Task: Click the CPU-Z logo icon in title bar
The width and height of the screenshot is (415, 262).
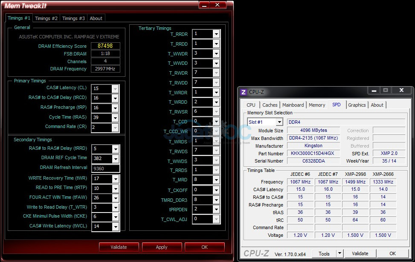Action: [x=244, y=92]
